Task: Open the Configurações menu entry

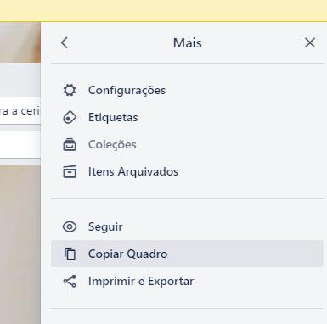Action: [x=187, y=90]
